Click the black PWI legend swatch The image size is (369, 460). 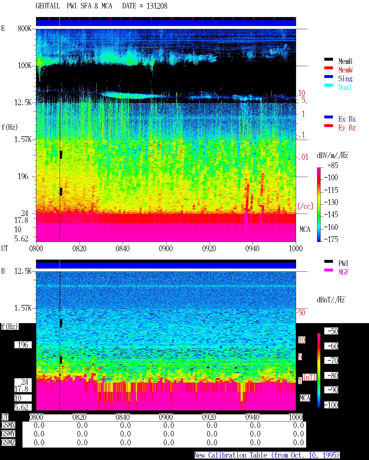point(329,261)
